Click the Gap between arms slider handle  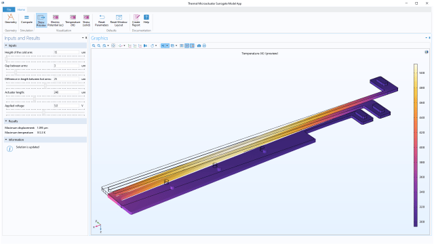click(x=16, y=72)
